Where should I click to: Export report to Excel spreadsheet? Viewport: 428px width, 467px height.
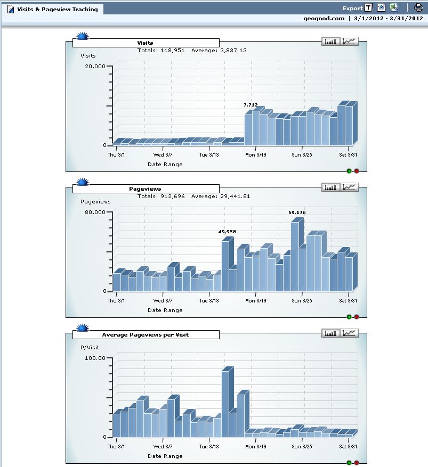click(393, 8)
